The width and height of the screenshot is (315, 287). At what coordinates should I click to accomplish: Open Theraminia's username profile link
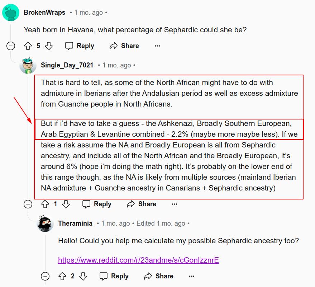pos(75,224)
